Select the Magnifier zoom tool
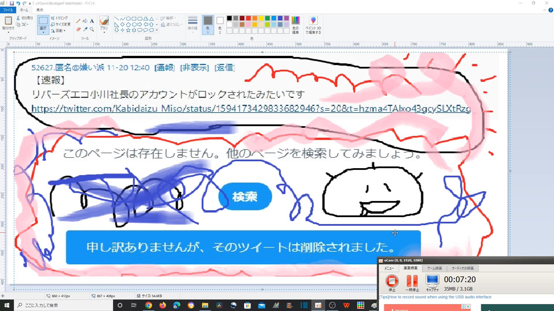 pos(92,29)
